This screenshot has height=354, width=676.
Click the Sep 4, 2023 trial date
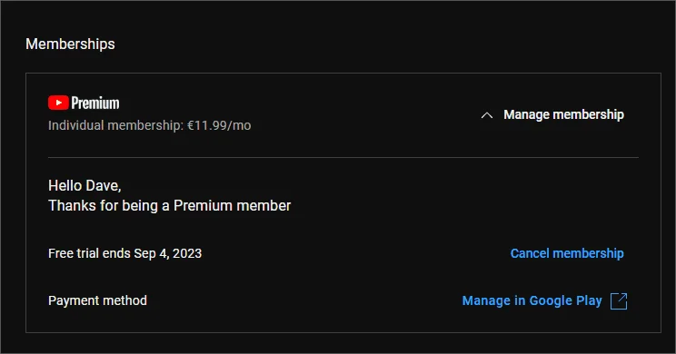[x=168, y=253]
